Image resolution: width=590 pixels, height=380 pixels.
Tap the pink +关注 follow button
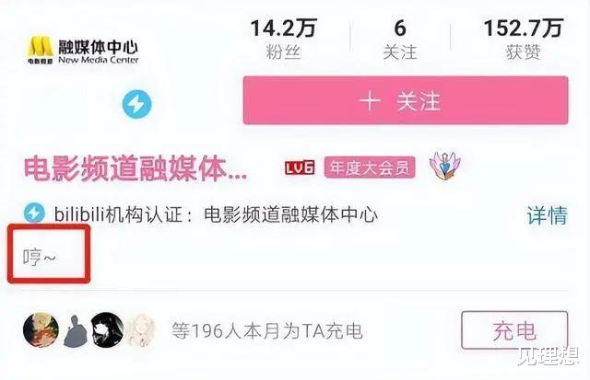click(x=406, y=100)
